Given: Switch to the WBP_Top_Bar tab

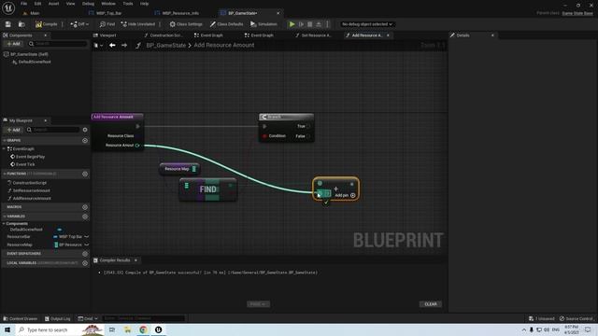Looking at the screenshot, I should click(x=108, y=13).
